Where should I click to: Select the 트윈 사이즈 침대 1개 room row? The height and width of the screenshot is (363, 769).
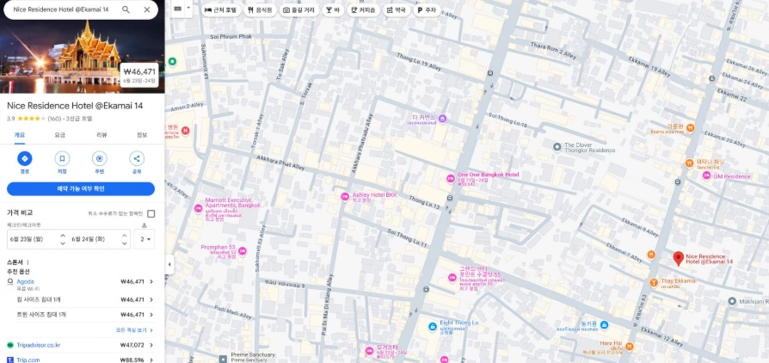[85, 315]
